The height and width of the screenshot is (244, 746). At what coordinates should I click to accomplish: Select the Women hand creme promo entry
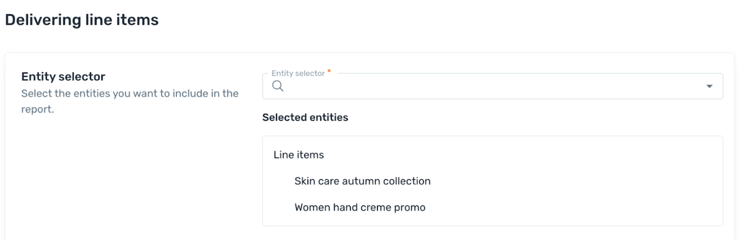[x=360, y=207]
